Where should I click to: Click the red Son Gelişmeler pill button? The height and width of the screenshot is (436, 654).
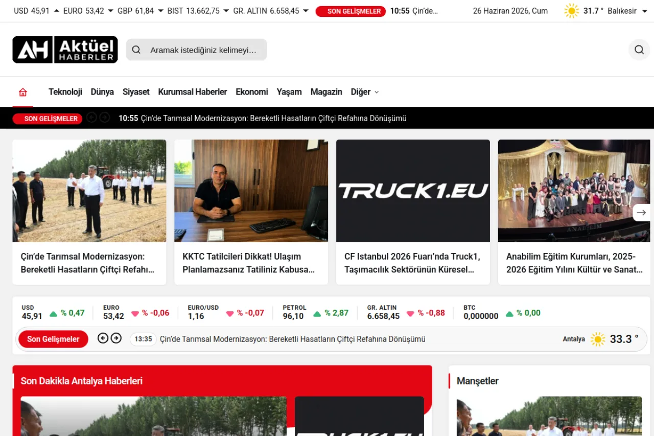click(53, 339)
